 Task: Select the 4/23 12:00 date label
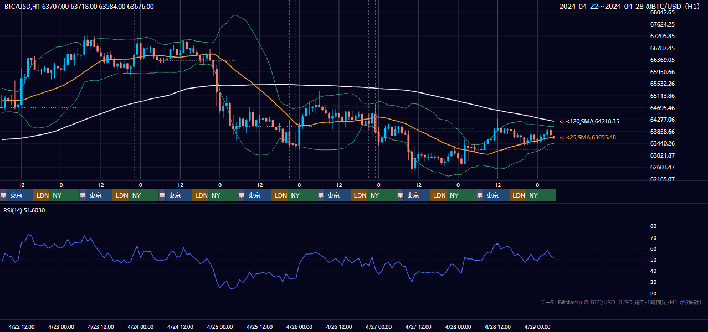tap(101, 326)
